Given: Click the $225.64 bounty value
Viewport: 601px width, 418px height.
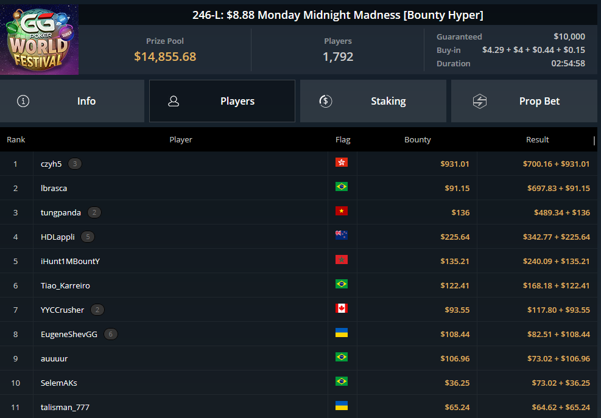Looking at the screenshot, I should (x=455, y=237).
